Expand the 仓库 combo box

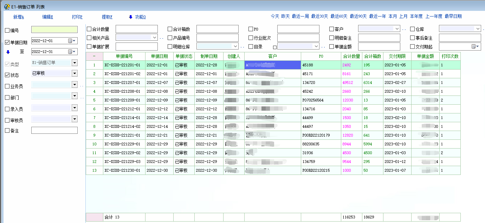(478, 29)
